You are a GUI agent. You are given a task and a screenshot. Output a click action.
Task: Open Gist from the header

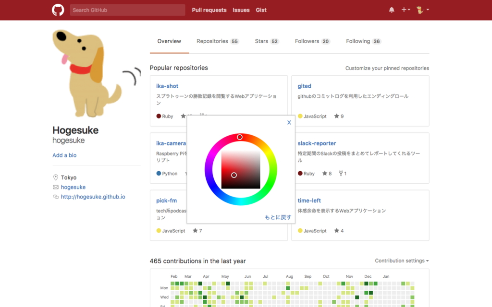coord(261,10)
